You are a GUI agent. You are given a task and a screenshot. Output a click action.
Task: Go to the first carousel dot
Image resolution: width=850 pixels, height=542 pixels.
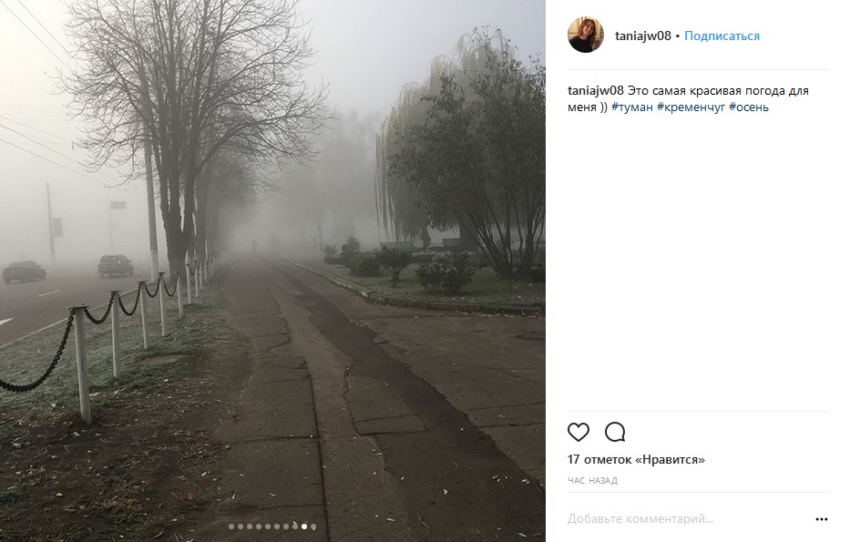coord(231,527)
